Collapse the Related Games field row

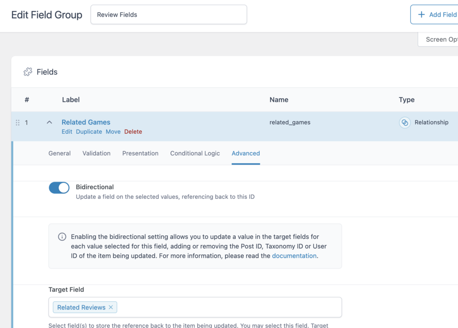(49, 123)
